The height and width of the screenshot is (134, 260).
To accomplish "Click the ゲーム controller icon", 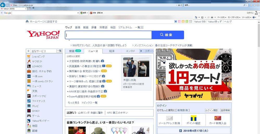I will [x=29, y=116].
